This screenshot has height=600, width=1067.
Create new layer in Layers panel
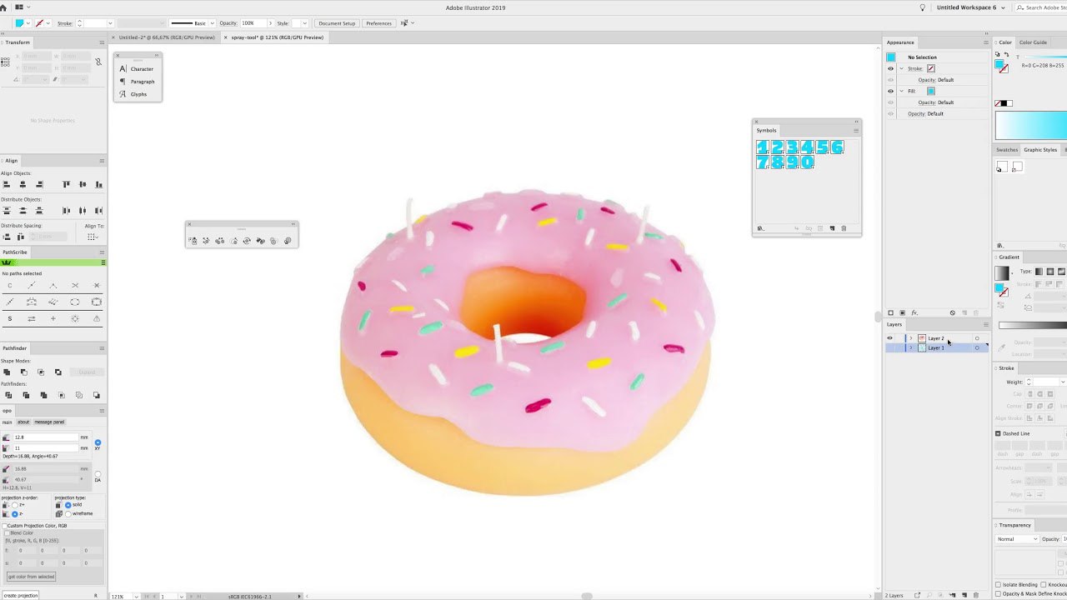tap(964, 595)
